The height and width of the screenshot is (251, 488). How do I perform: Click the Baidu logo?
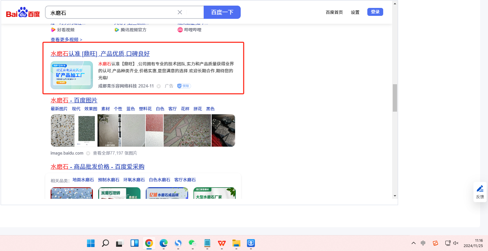click(23, 13)
